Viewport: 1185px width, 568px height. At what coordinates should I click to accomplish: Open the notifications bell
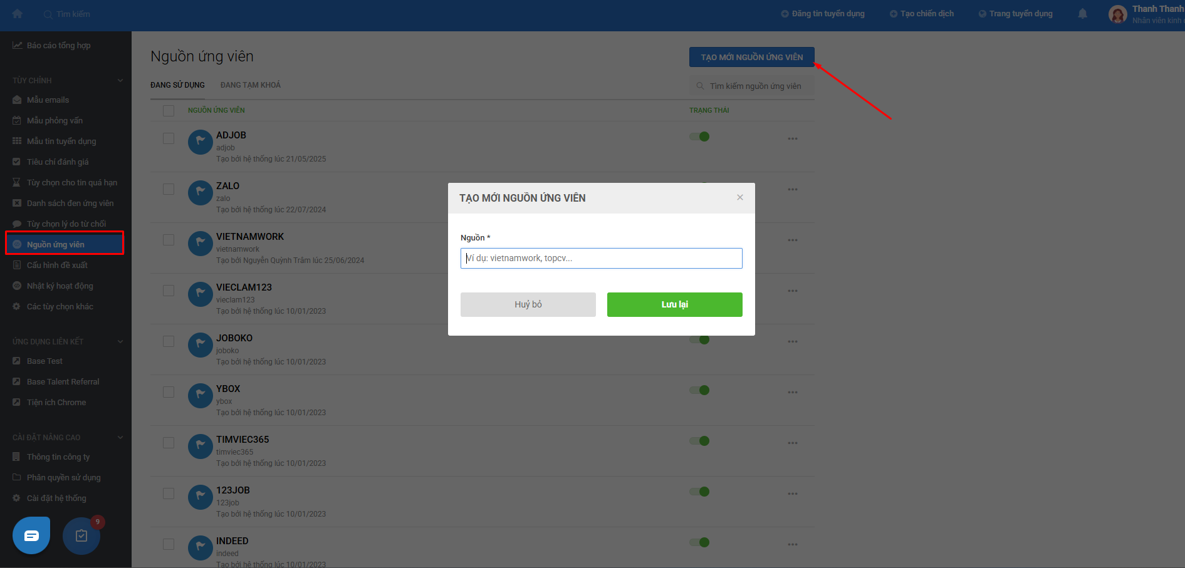click(1082, 14)
